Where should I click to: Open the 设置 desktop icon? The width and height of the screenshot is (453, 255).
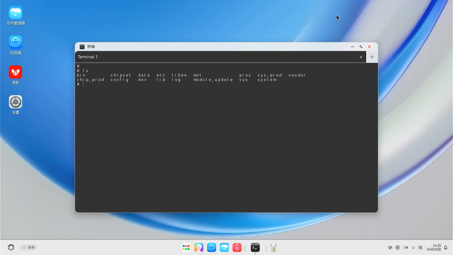16,105
